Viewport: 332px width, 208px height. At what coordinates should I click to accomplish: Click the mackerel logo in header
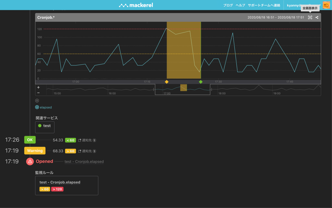coord(136,5)
